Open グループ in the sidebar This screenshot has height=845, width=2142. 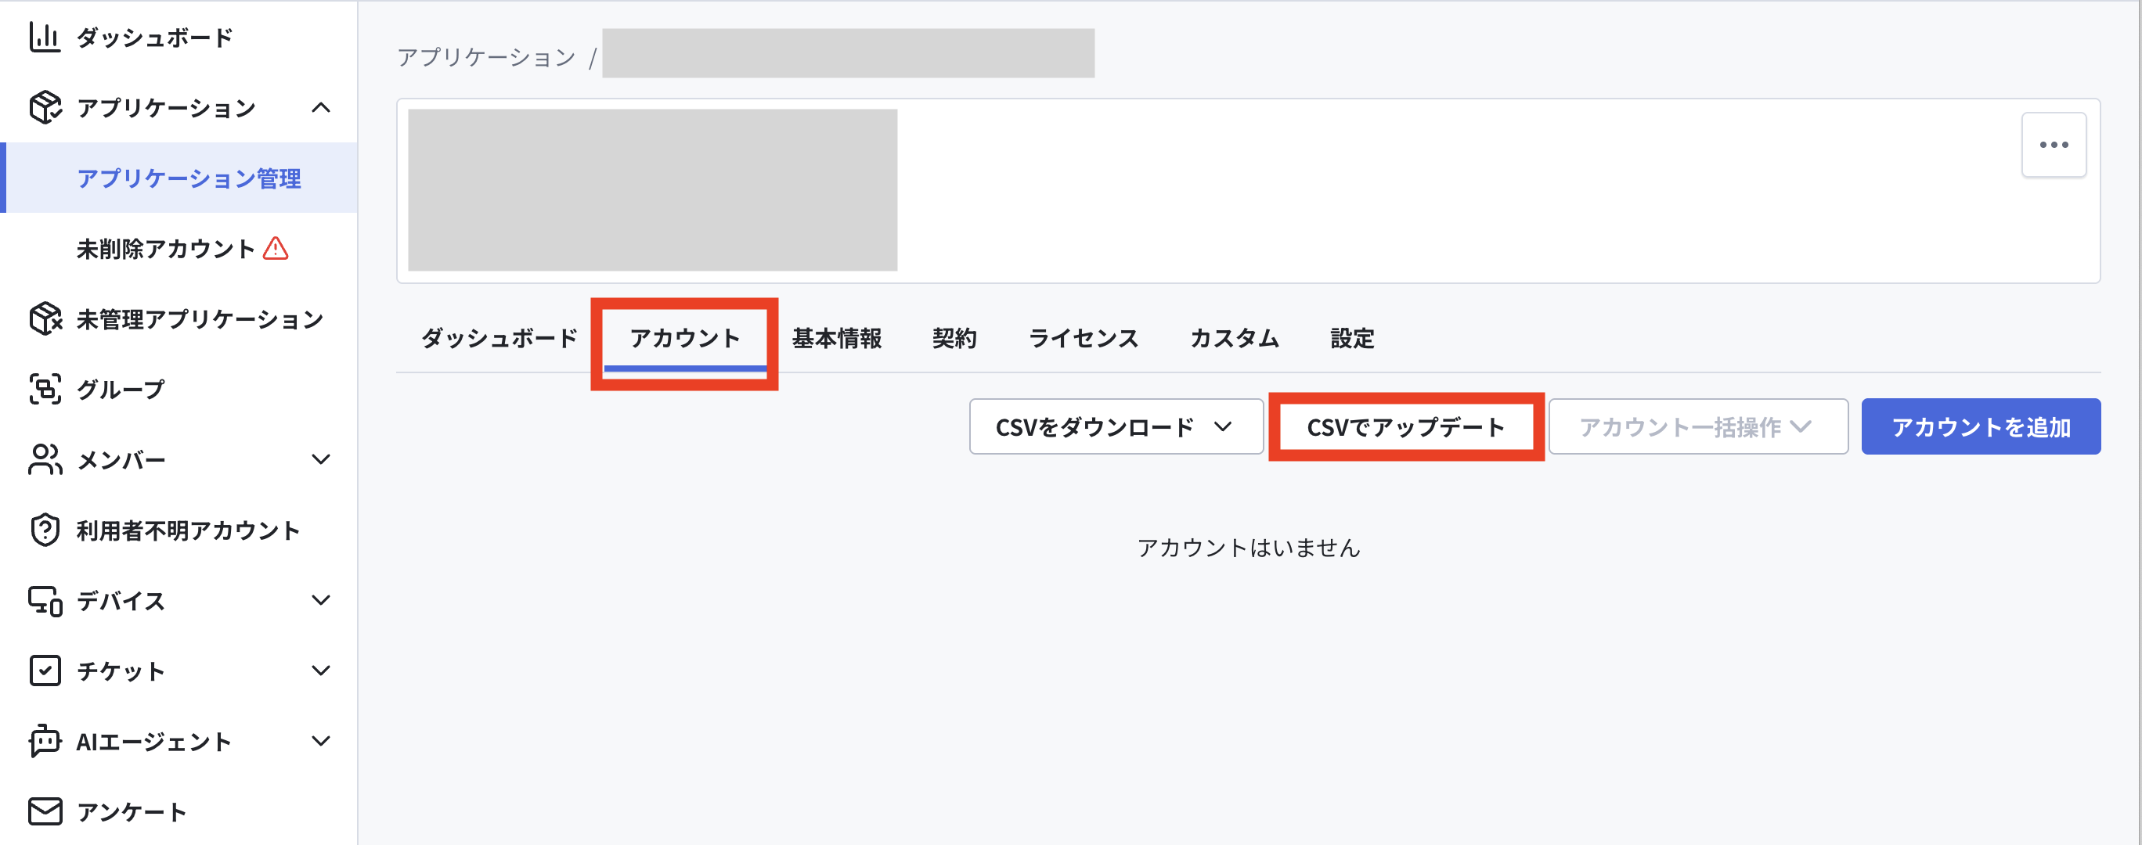[x=179, y=389]
